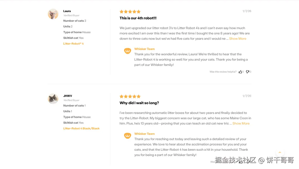
Task: Expand Laura's review with Show More
Action: [x=238, y=39]
